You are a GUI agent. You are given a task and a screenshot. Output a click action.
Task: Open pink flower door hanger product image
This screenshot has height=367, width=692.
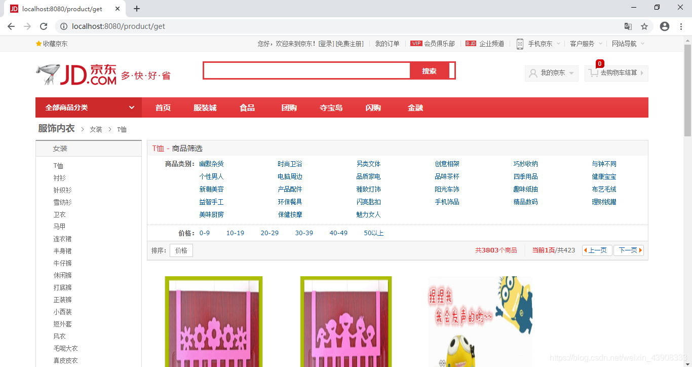click(214, 321)
